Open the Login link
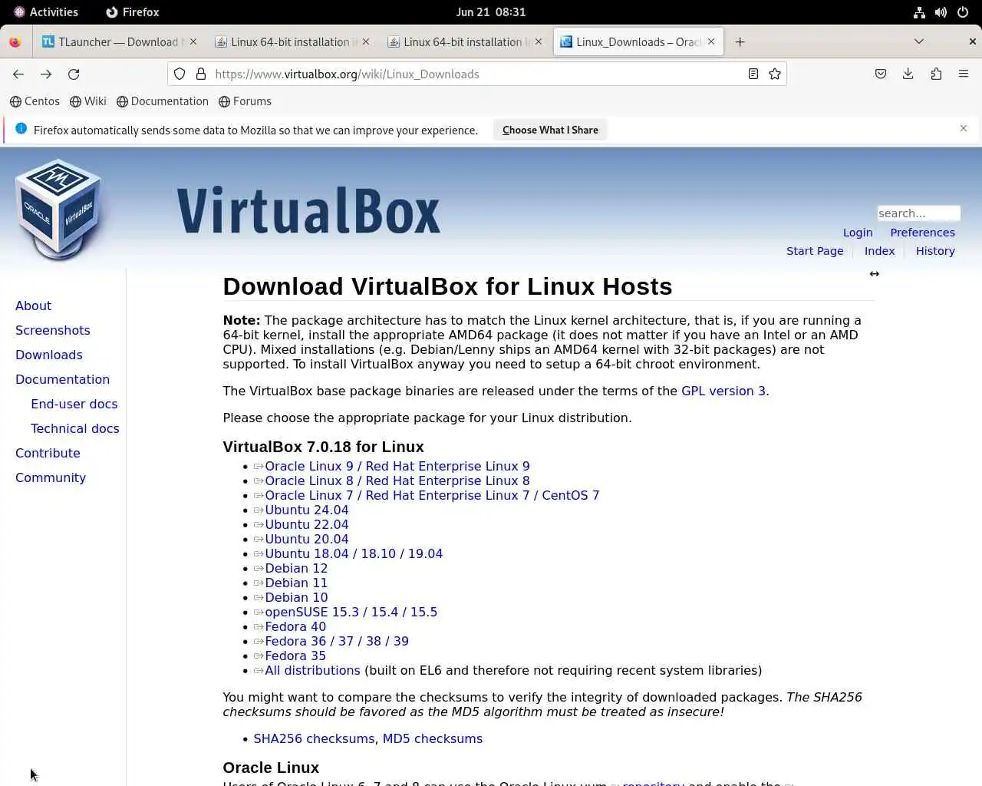The width and height of the screenshot is (982, 786). click(x=858, y=233)
